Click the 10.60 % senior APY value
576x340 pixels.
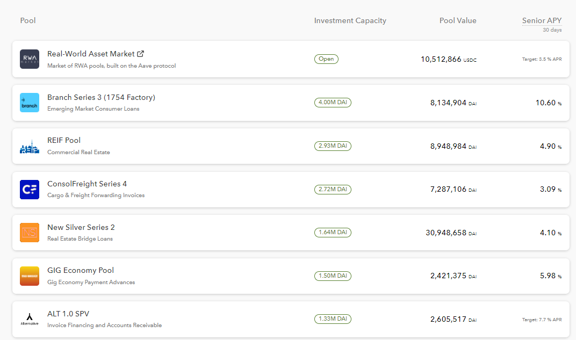coord(549,103)
